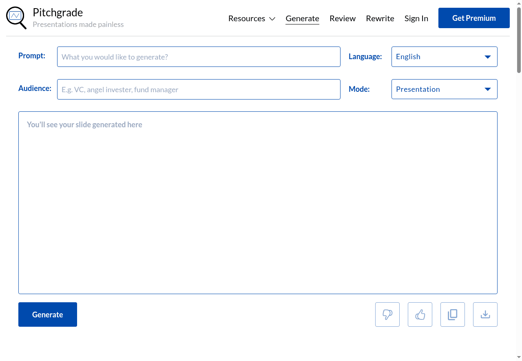Click the Sign In link

[416, 18]
